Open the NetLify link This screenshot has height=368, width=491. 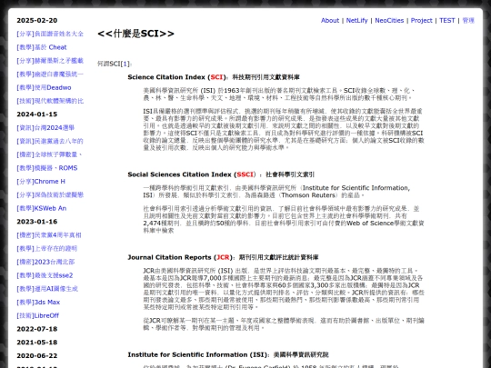[x=356, y=20]
